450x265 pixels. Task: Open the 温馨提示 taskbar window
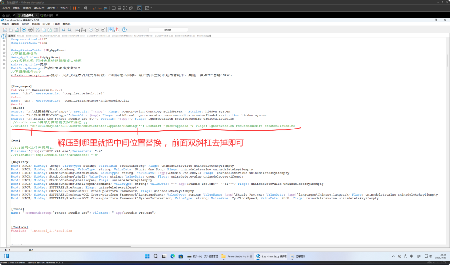pos(298,256)
